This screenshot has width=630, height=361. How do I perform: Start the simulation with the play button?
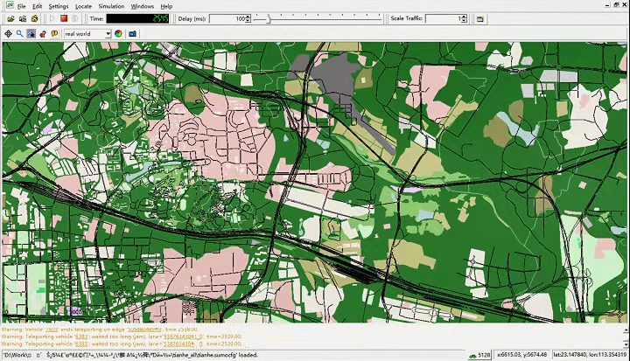(x=52, y=18)
